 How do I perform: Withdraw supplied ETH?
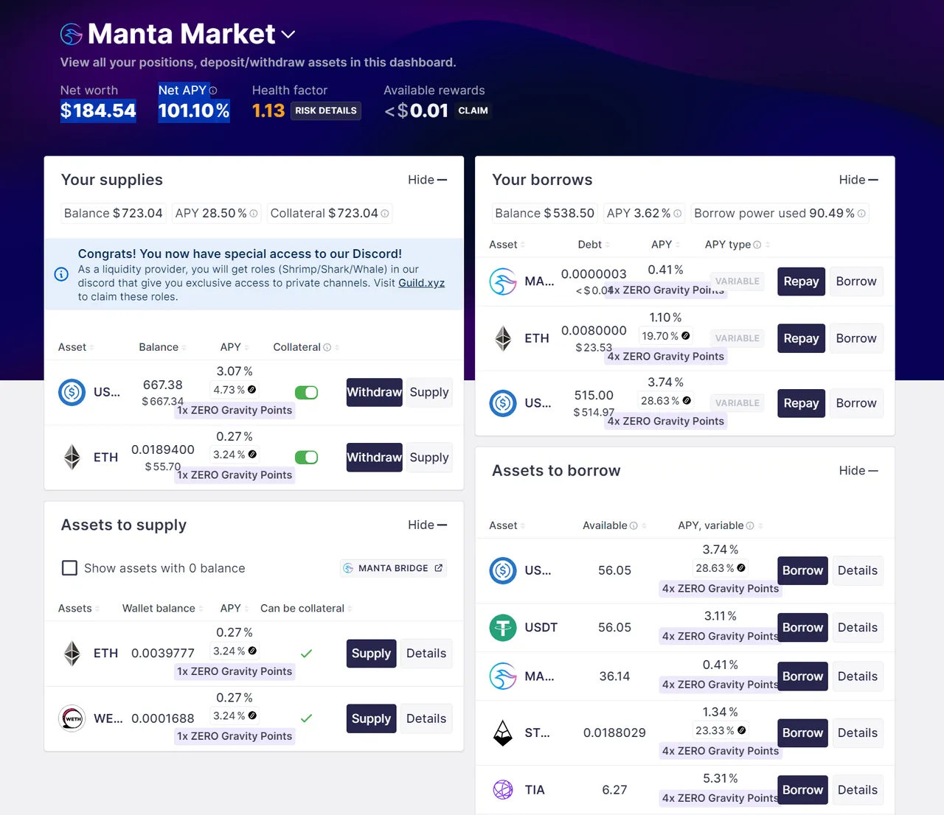[x=375, y=457]
